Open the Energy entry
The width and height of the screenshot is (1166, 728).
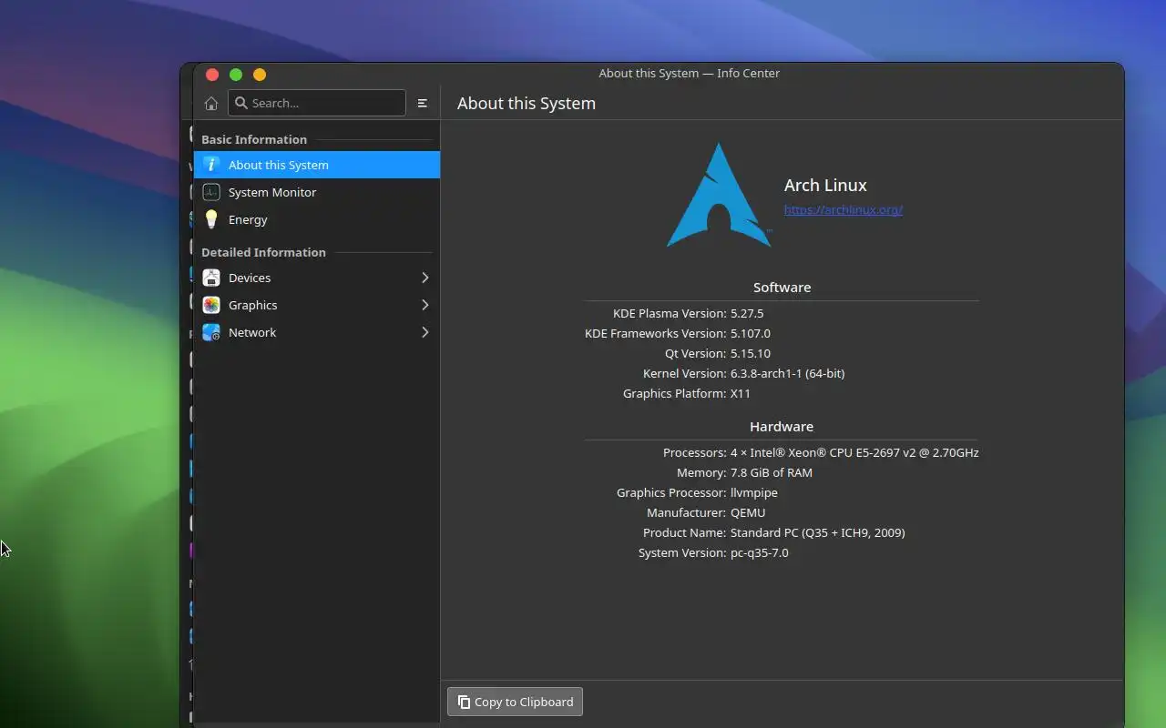[x=317, y=219]
